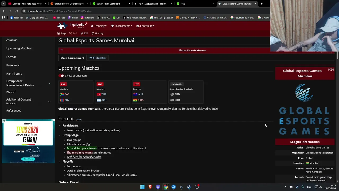Expand the Additional Content contents section

point(49,102)
